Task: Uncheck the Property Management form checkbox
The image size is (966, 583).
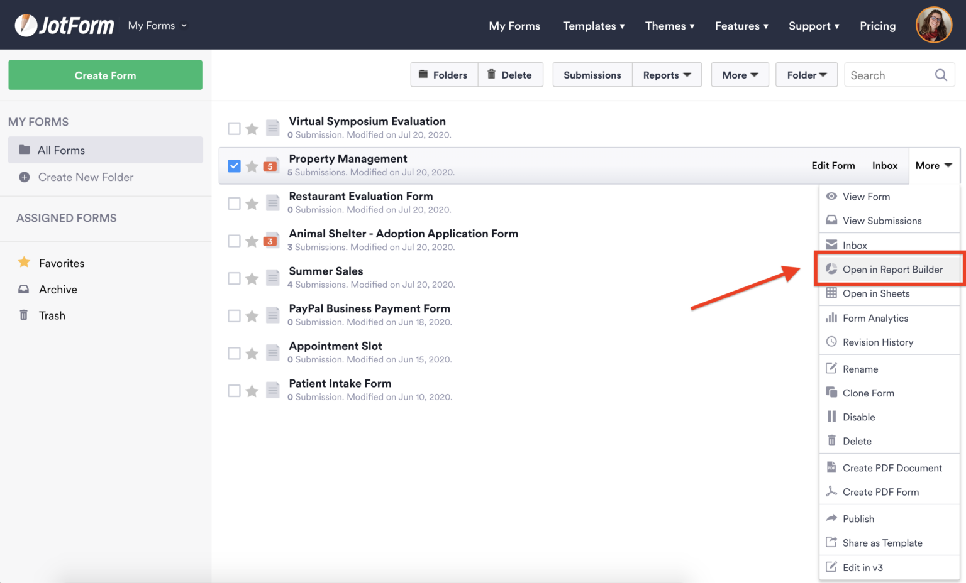Action: click(x=234, y=165)
